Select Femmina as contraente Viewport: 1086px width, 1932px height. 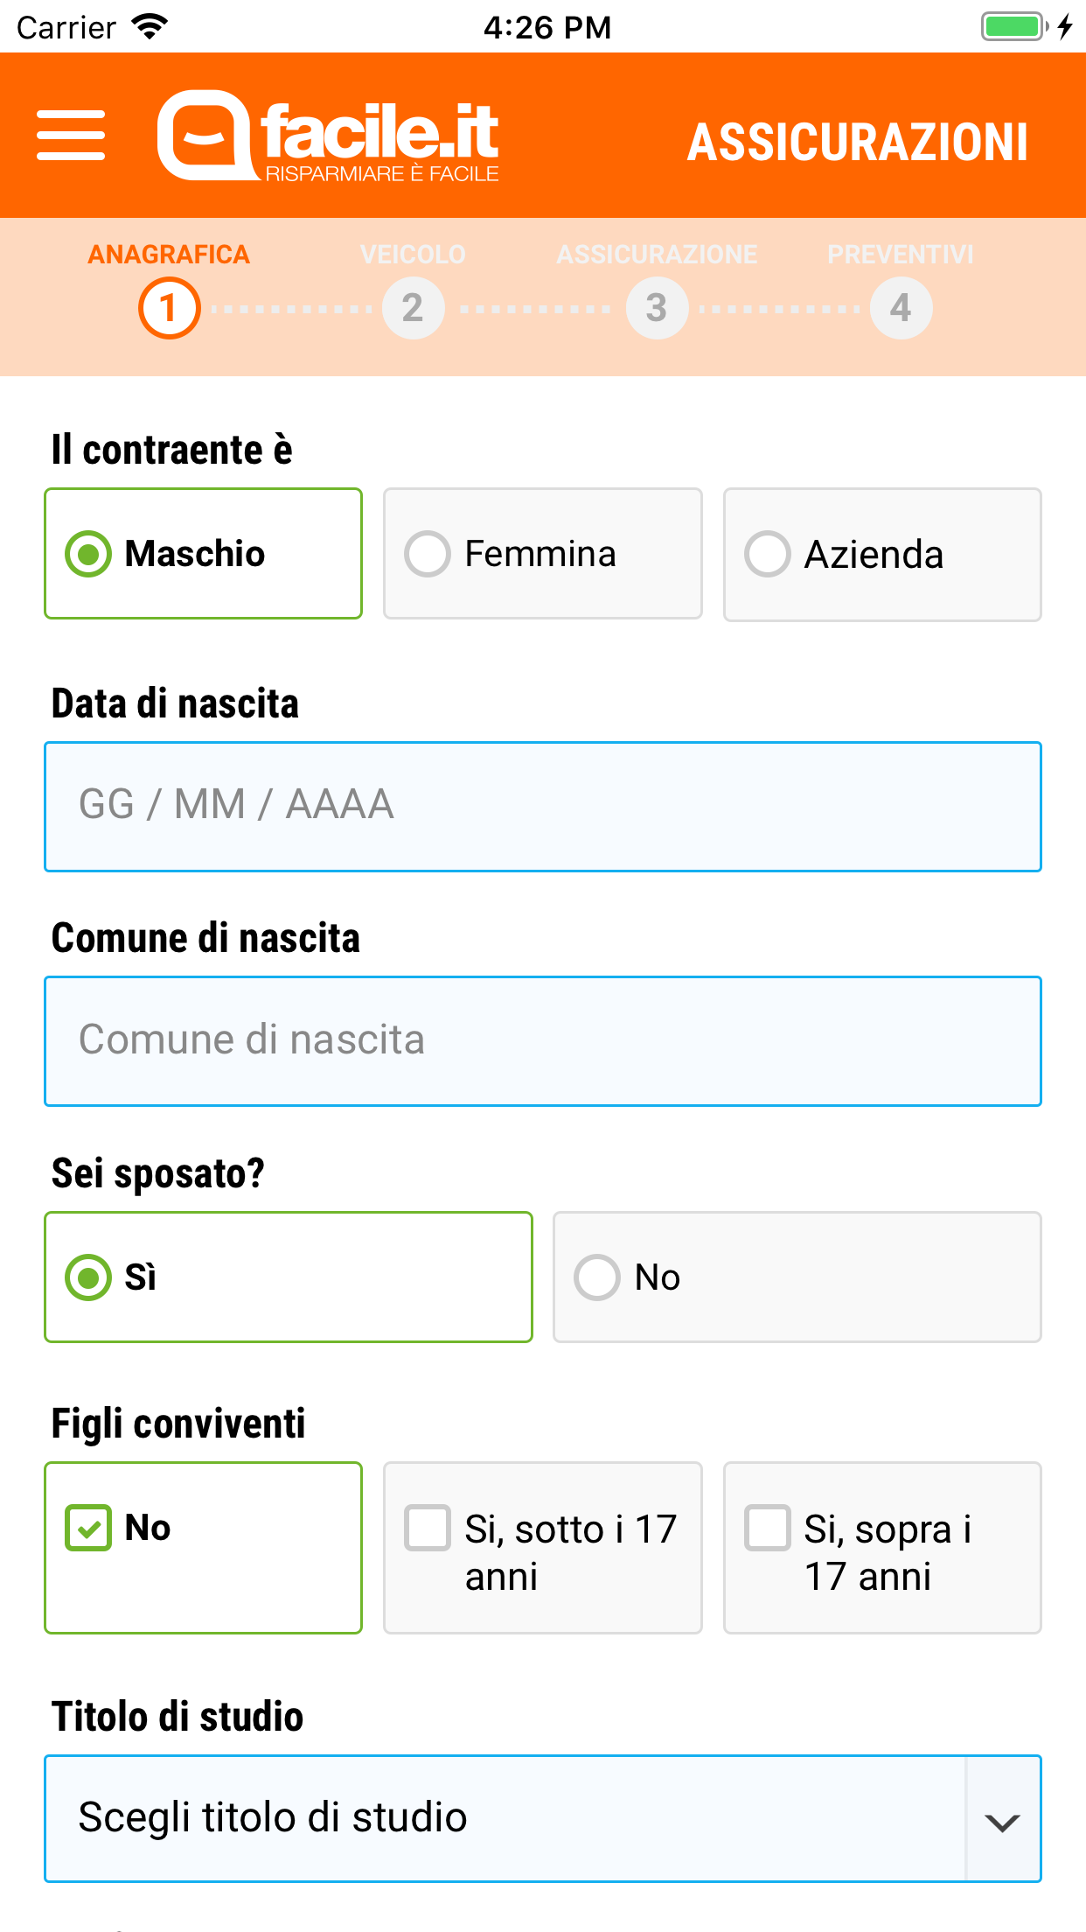541,553
